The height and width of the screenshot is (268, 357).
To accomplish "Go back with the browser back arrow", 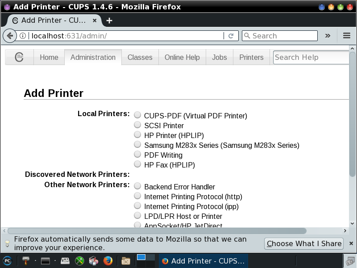I will [9, 36].
